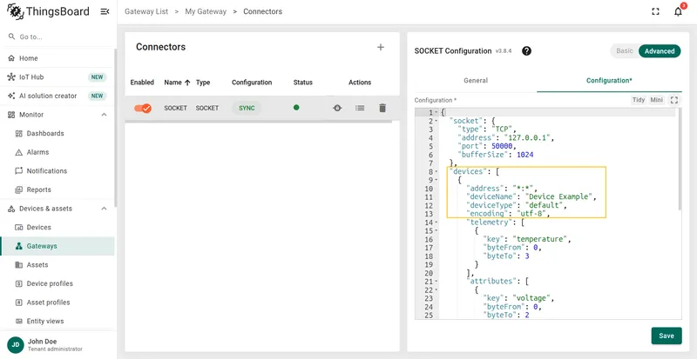
Task: Click the SYNC configuration badge
Action: click(247, 108)
